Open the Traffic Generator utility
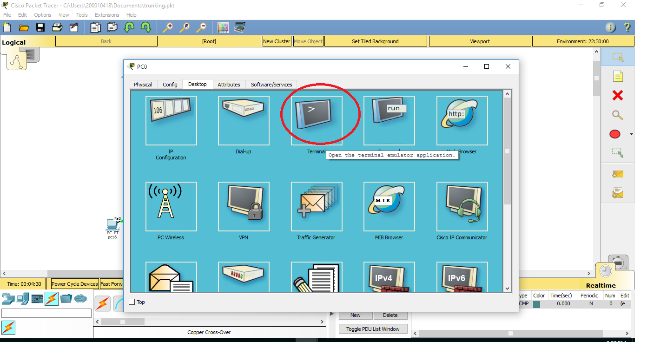647x342 pixels. tap(317, 206)
